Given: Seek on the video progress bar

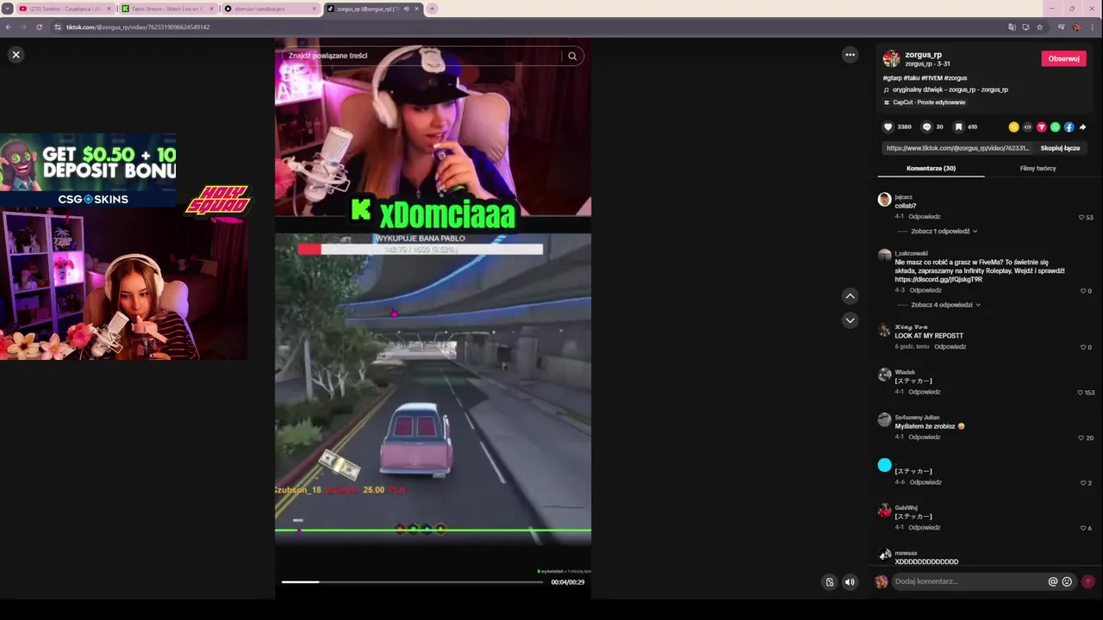Looking at the screenshot, I should pyautogui.click(x=412, y=582).
